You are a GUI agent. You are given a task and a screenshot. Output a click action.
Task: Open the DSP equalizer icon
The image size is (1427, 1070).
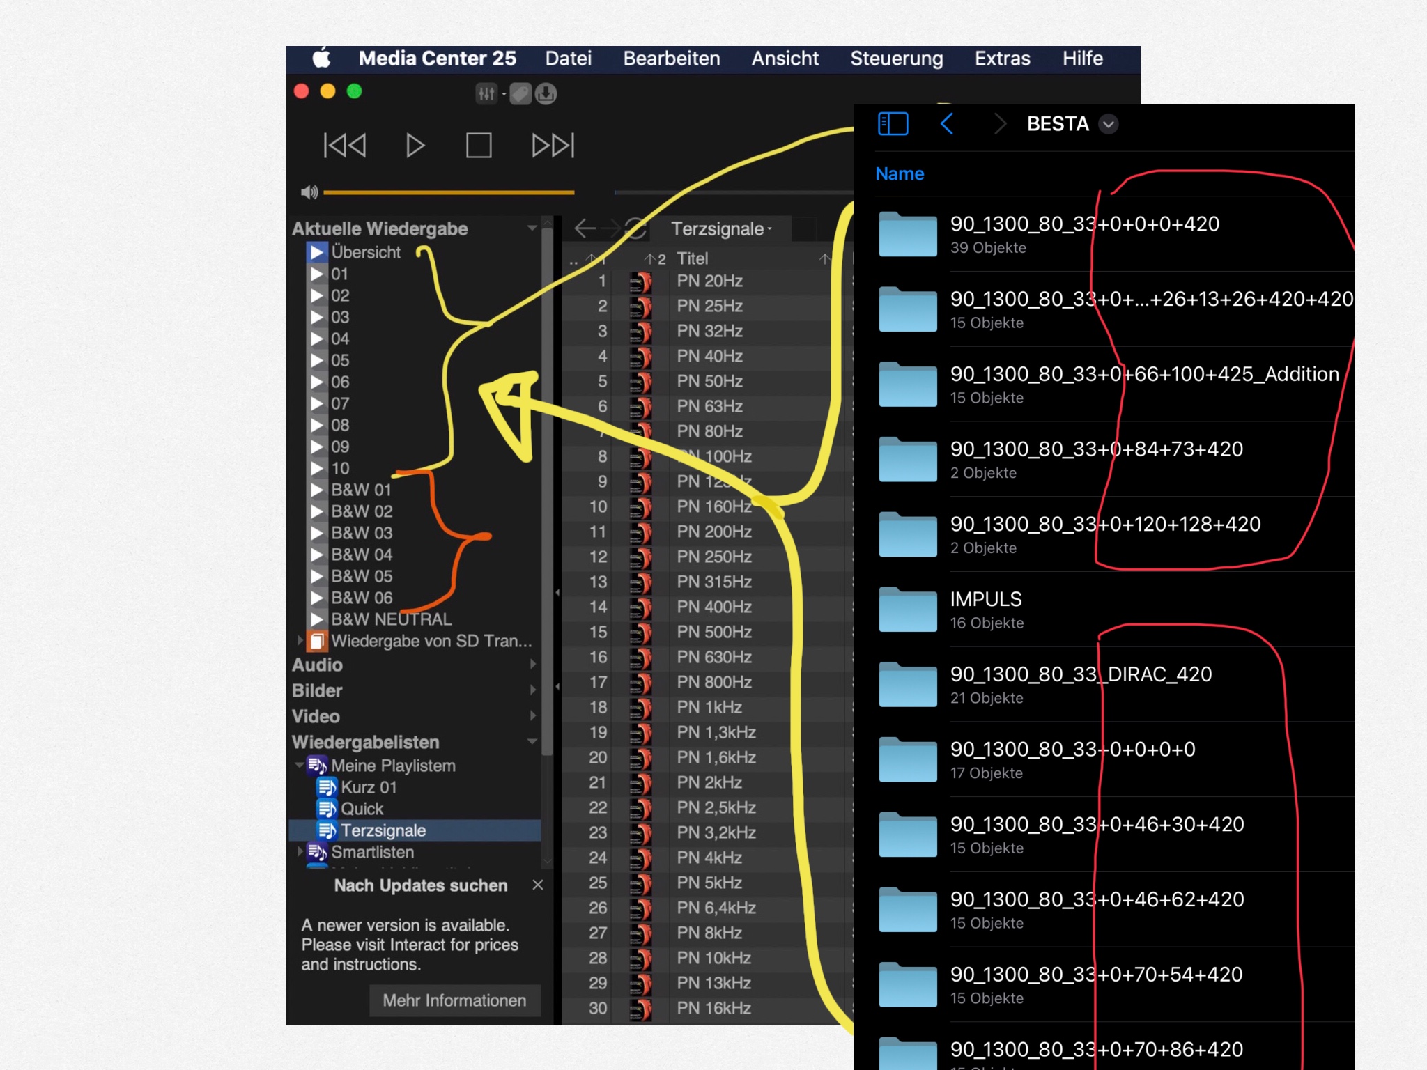(x=486, y=93)
